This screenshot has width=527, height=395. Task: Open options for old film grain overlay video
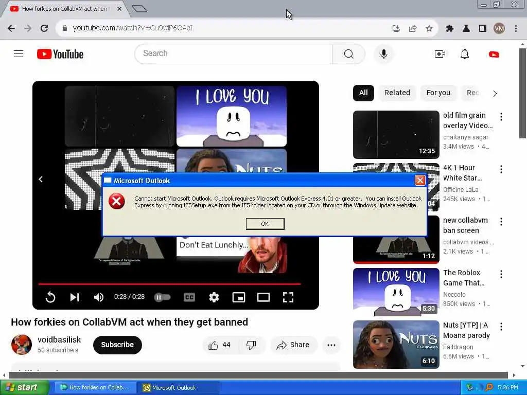501,117
